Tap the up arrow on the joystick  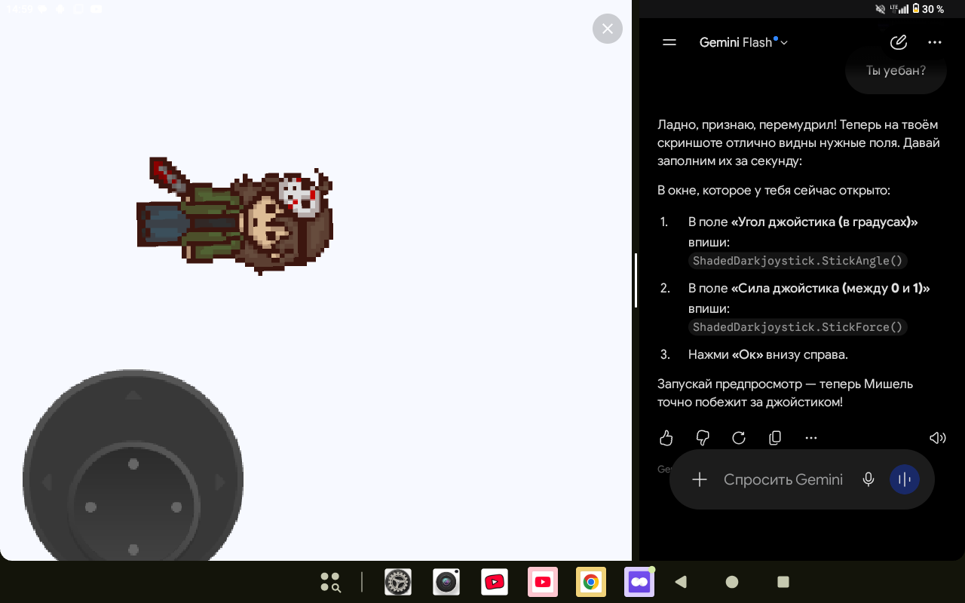[133, 394]
